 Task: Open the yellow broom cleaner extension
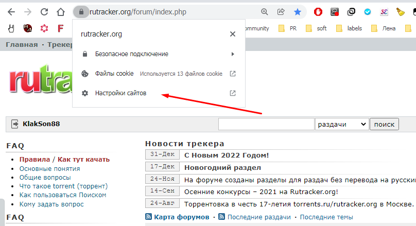[401, 12]
